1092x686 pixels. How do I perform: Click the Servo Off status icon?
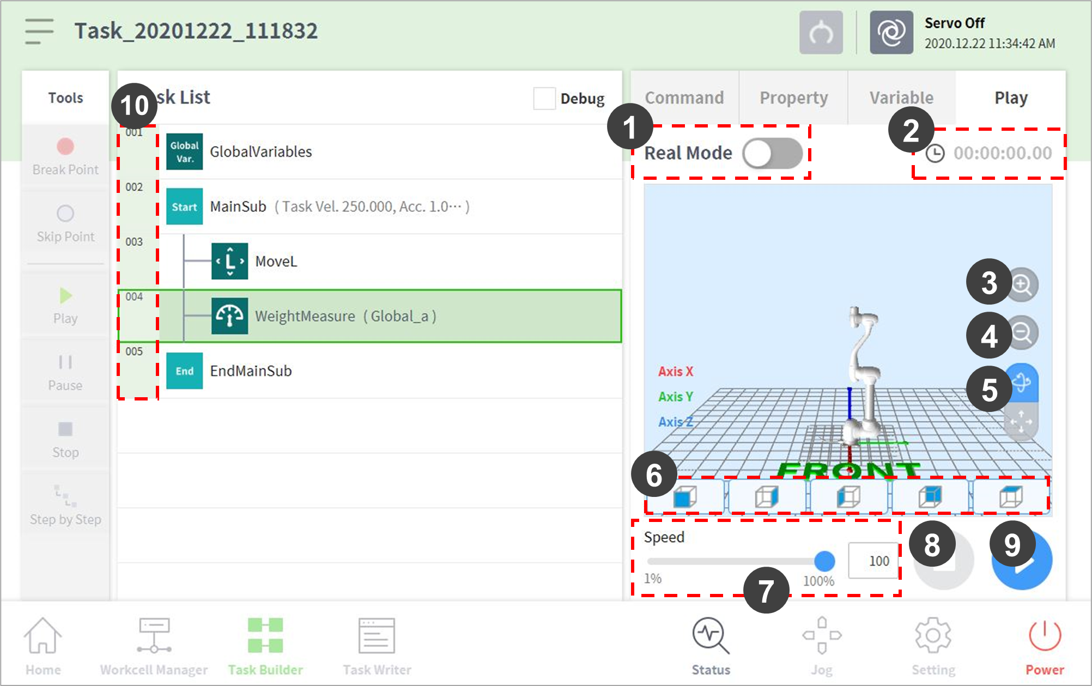(x=891, y=33)
